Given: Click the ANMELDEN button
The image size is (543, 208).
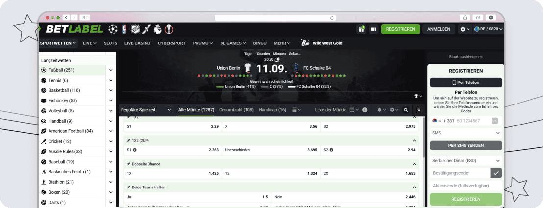Looking at the screenshot, I should pyautogui.click(x=439, y=29).
